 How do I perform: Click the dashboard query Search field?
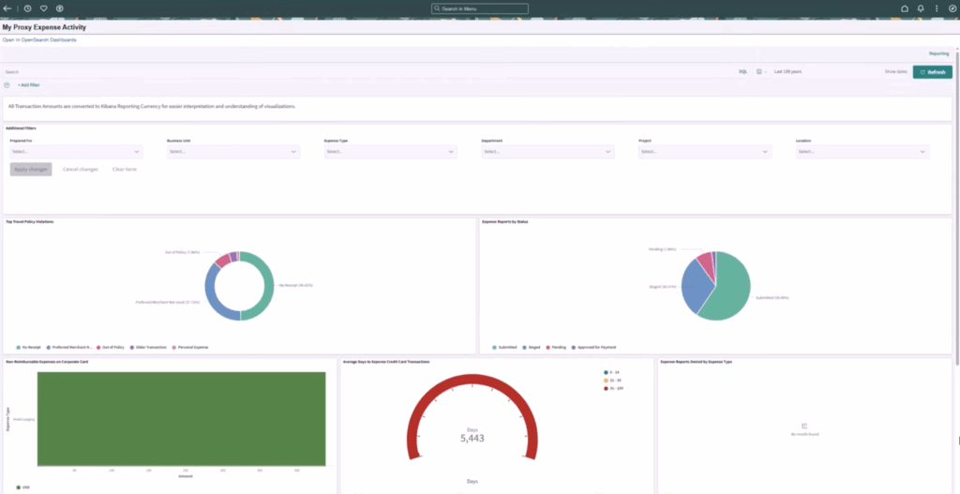367,71
